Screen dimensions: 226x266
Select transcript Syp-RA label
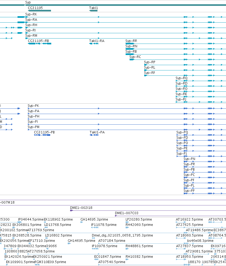(31, 19)
